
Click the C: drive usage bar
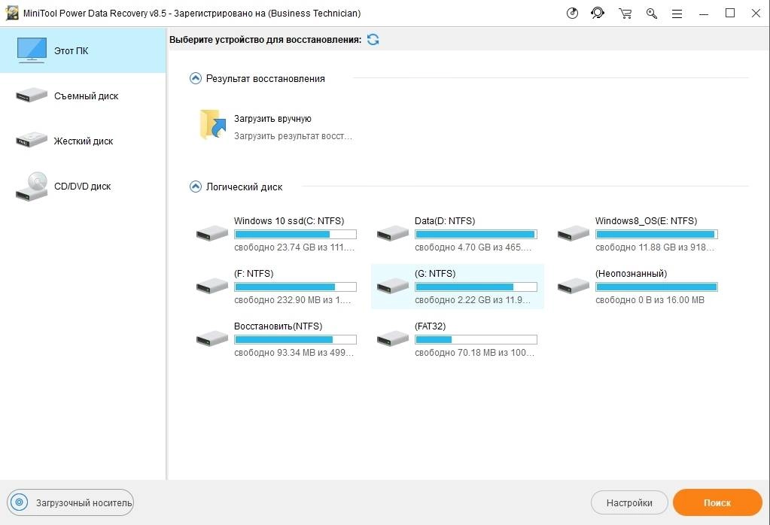click(x=295, y=234)
